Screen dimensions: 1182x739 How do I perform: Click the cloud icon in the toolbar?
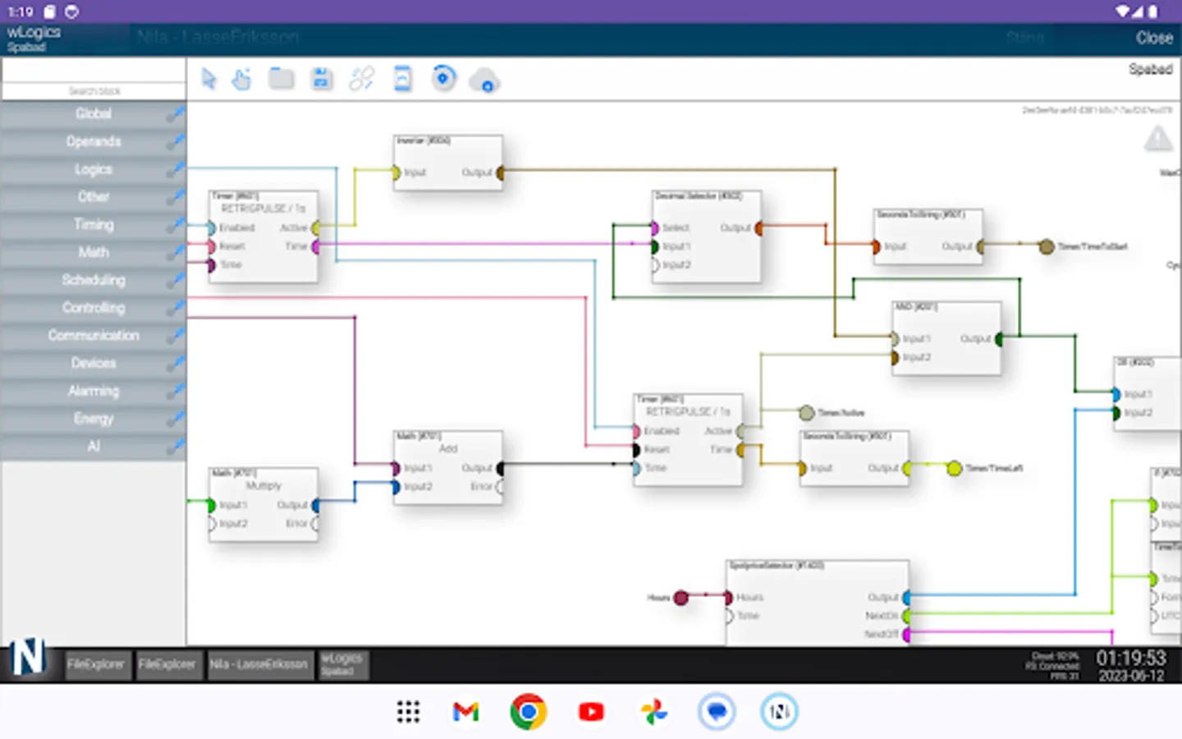tap(484, 80)
